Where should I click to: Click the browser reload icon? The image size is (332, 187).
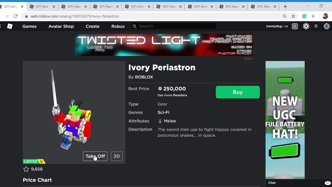(16, 16)
